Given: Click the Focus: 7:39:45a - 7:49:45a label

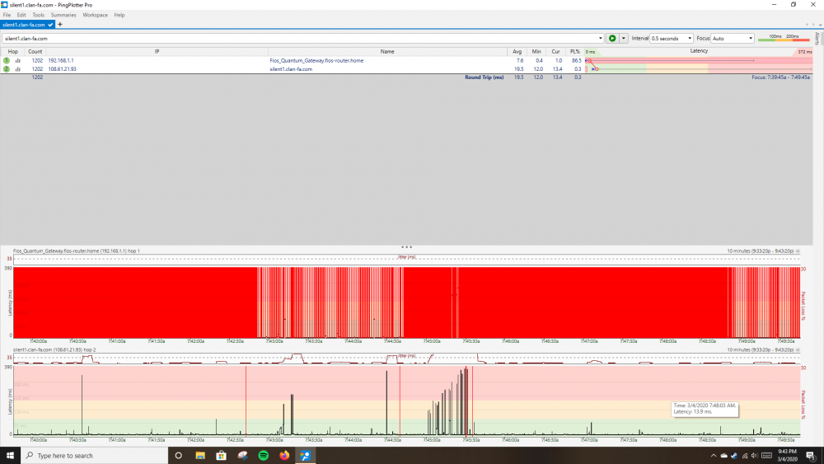Looking at the screenshot, I should point(780,77).
